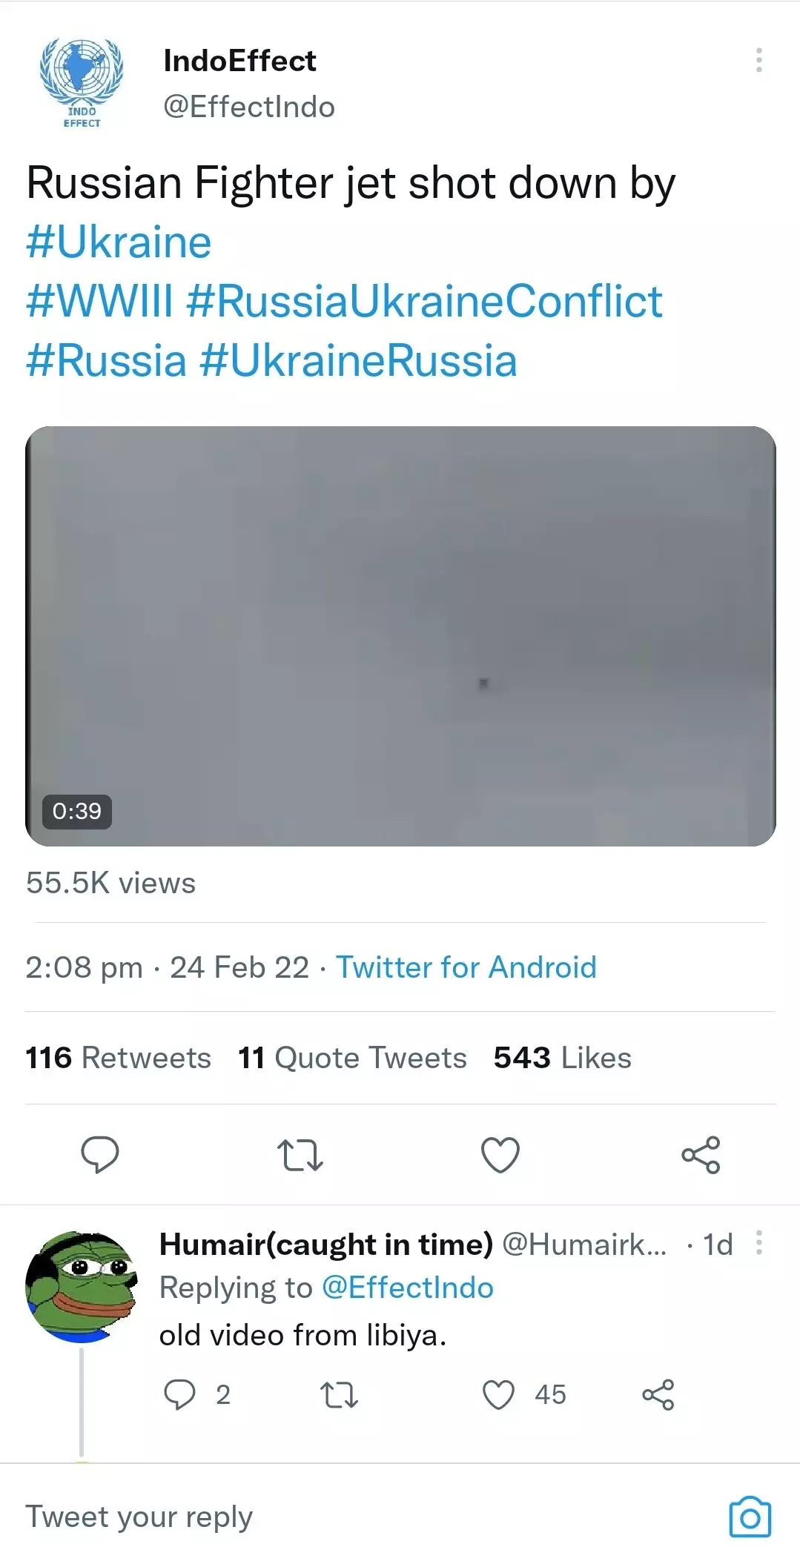Screen dimensions: 800x1547
Task: Open more options on Humair's reply
Action: [758, 1243]
